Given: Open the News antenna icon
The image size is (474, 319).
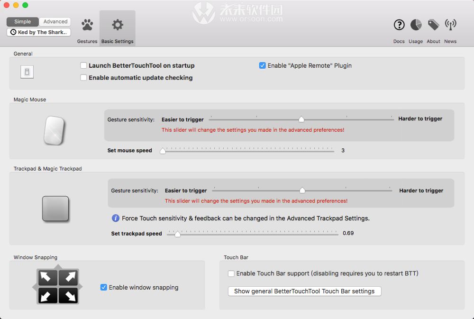Looking at the screenshot, I should [x=450, y=25].
